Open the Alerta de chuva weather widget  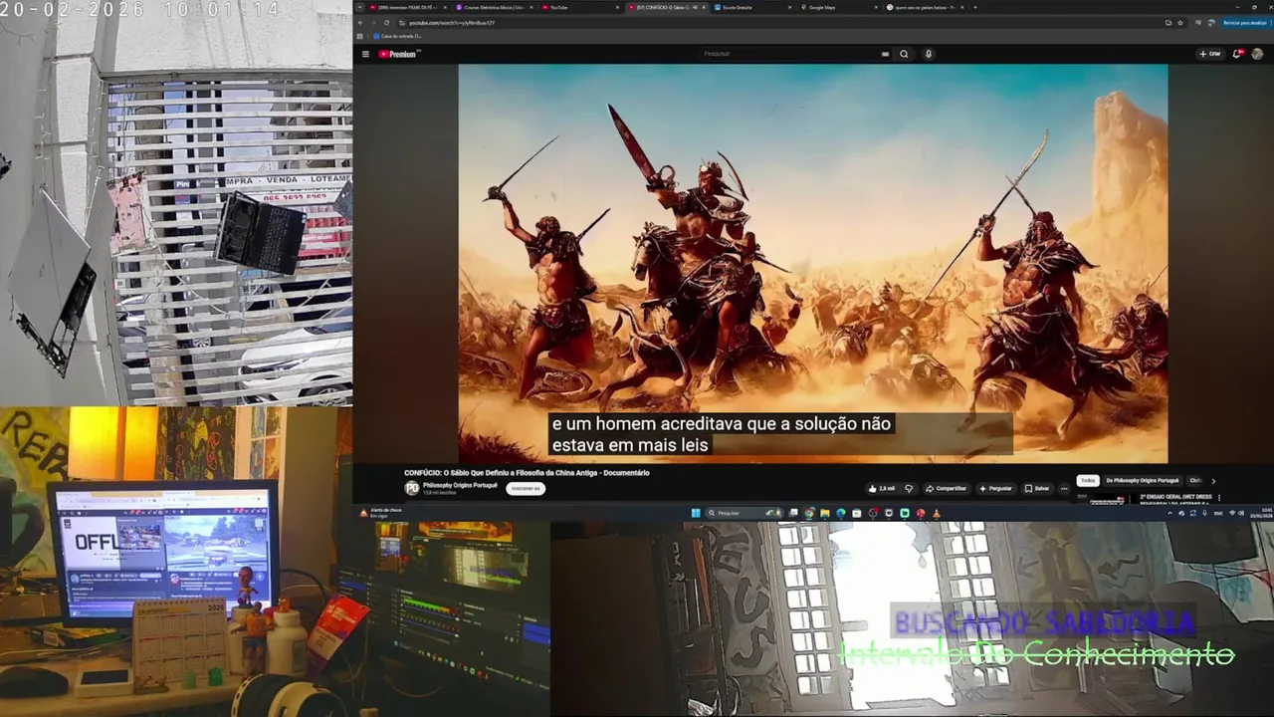pos(378,513)
